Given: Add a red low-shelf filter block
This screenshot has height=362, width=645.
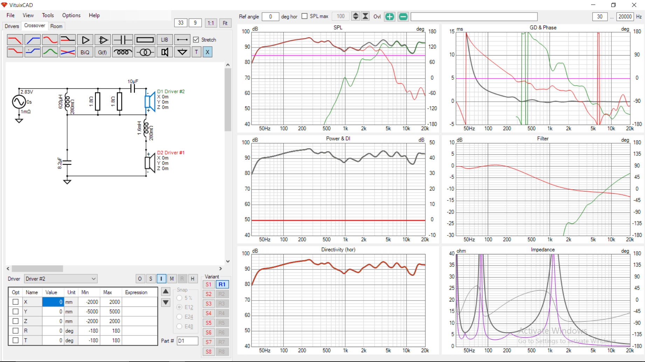Looking at the screenshot, I should [x=15, y=52].
